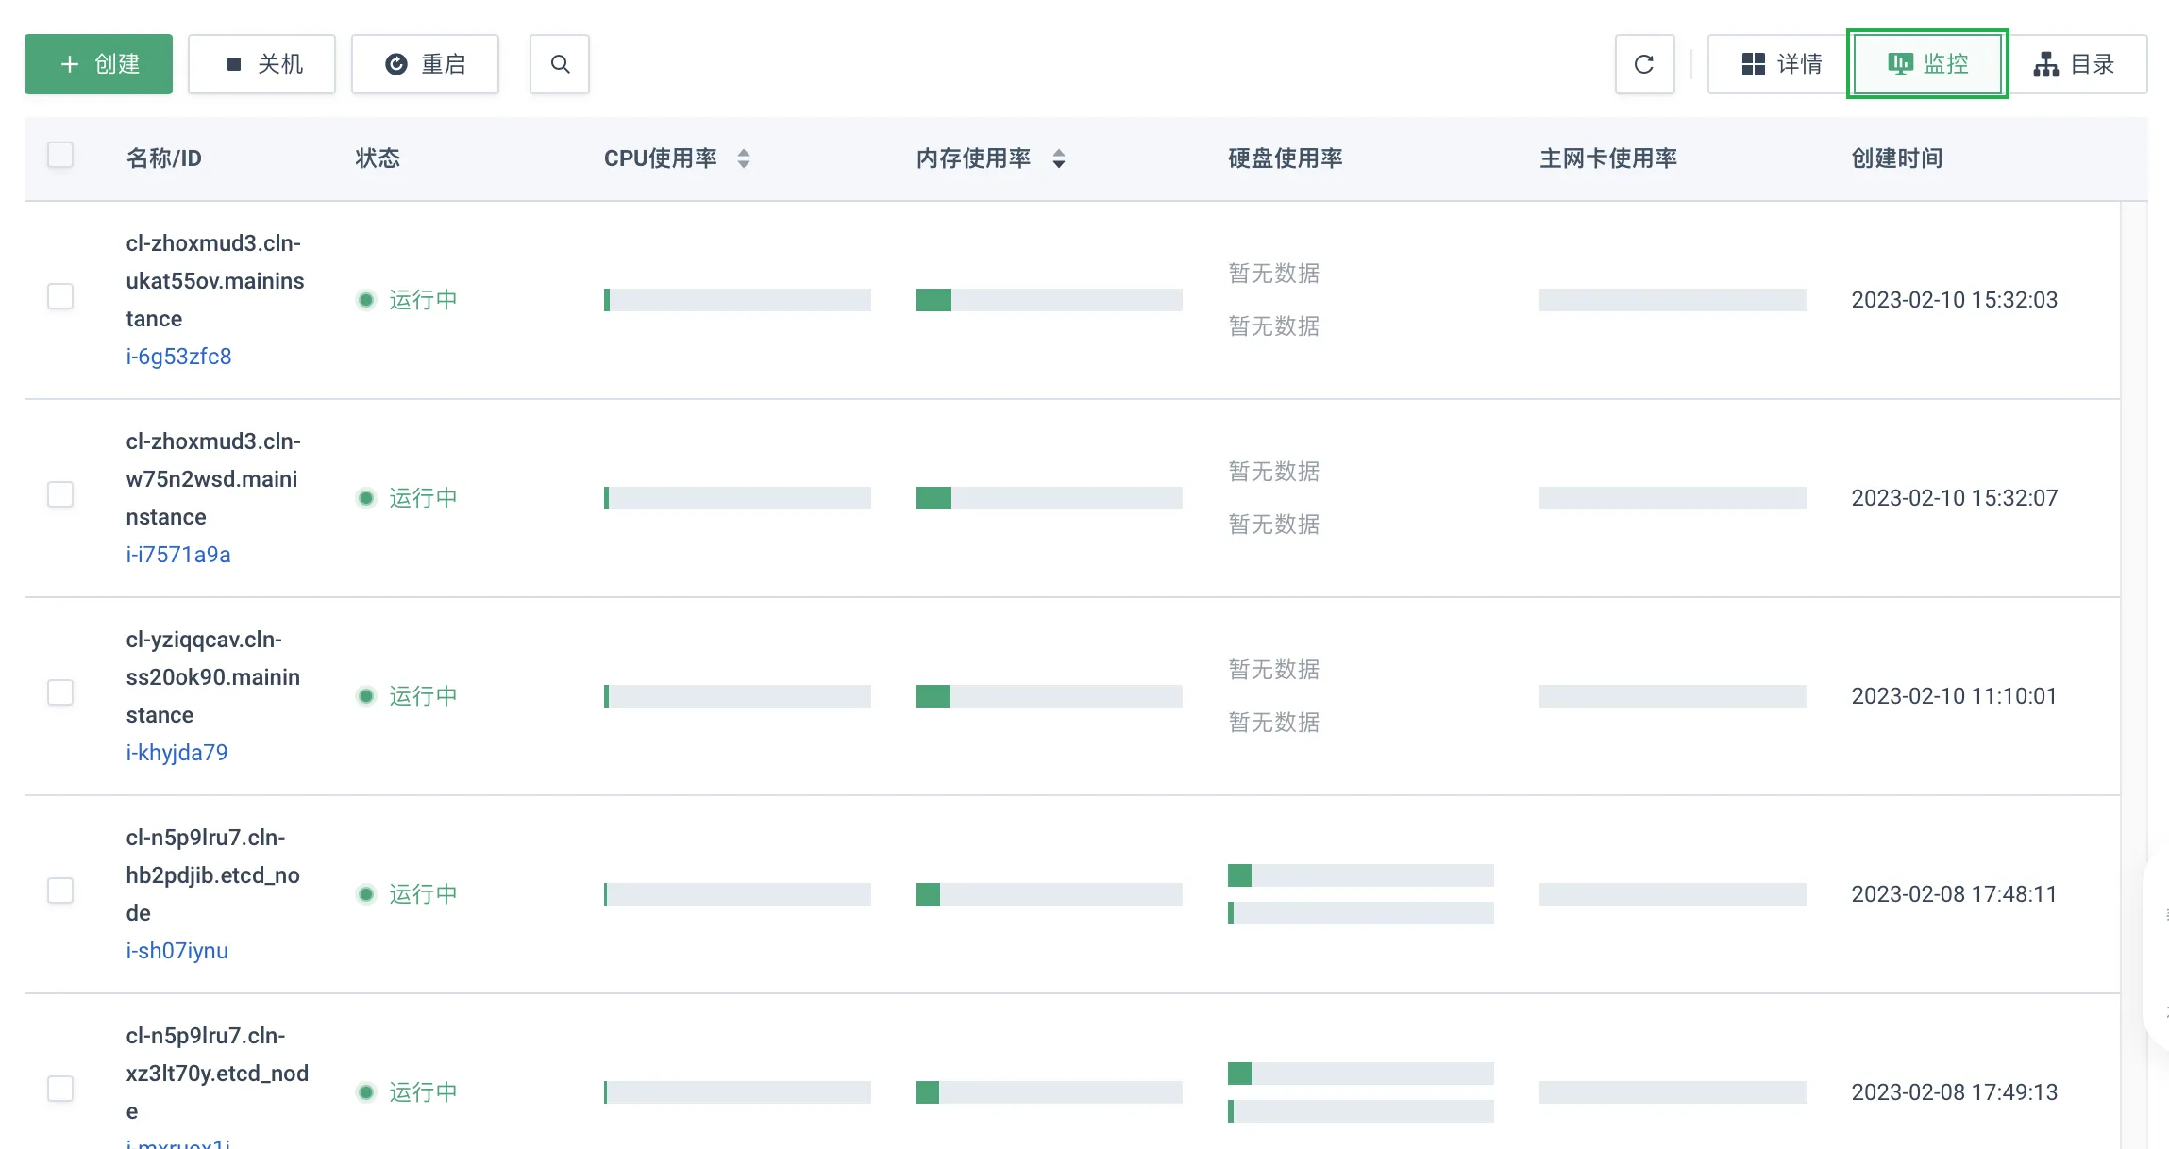This screenshot has height=1149, width=2169.
Task: Open instance link i-i7571a9a
Action: (x=178, y=555)
